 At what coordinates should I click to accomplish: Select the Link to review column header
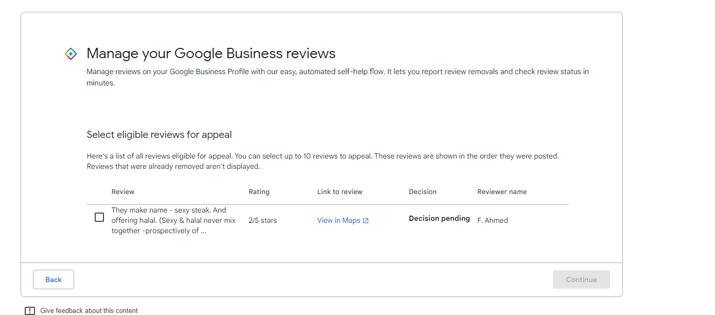point(340,191)
